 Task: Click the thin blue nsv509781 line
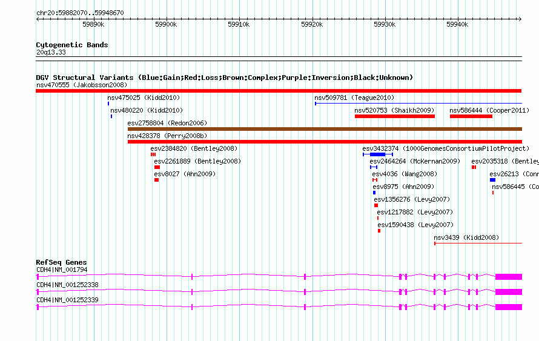pos(418,103)
